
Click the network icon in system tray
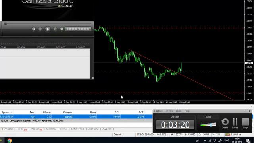tap(210, 141)
